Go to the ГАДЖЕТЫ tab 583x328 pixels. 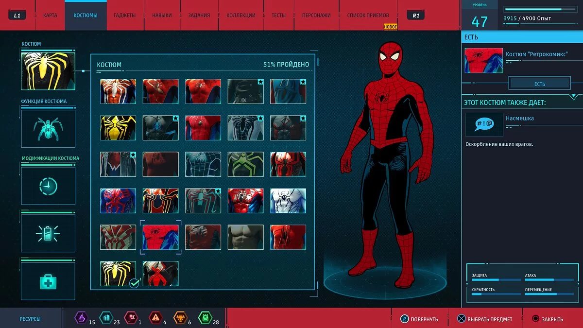125,16
